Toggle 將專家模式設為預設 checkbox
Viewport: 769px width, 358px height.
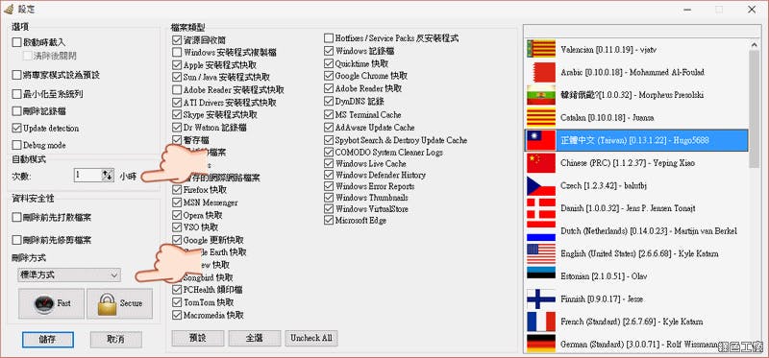(x=17, y=75)
